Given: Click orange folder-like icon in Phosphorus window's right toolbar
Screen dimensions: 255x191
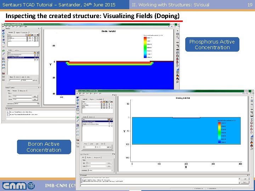Looking at the screenshot, I should pos(177,76).
